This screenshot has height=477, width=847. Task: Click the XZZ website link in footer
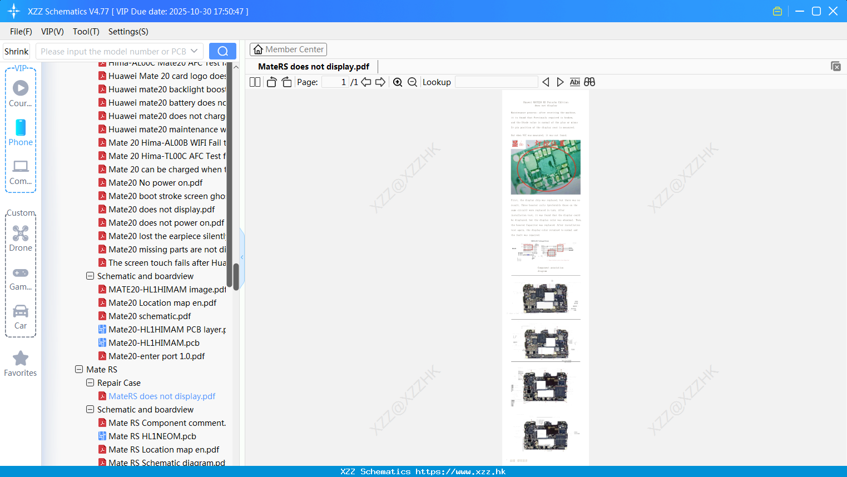[x=460, y=471]
